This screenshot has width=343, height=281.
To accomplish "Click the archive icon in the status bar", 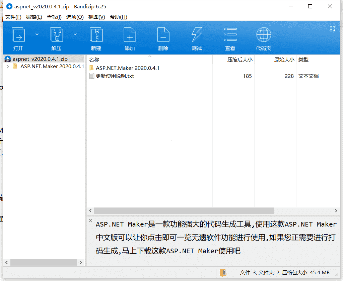I will pyautogui.click(x=223, y=273).
